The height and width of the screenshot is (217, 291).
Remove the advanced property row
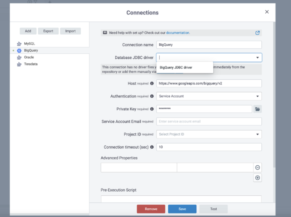click(257, 168)
